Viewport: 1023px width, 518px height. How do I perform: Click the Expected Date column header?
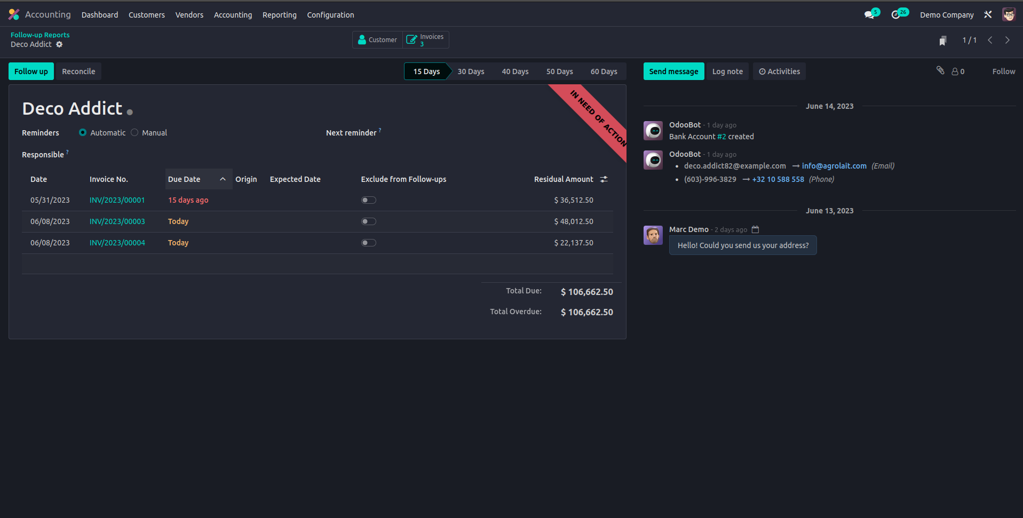tap(295, 179)
